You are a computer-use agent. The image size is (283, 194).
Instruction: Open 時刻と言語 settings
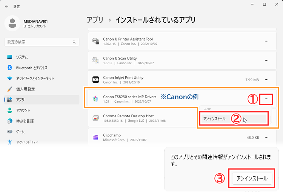click(x=42, y=121)
